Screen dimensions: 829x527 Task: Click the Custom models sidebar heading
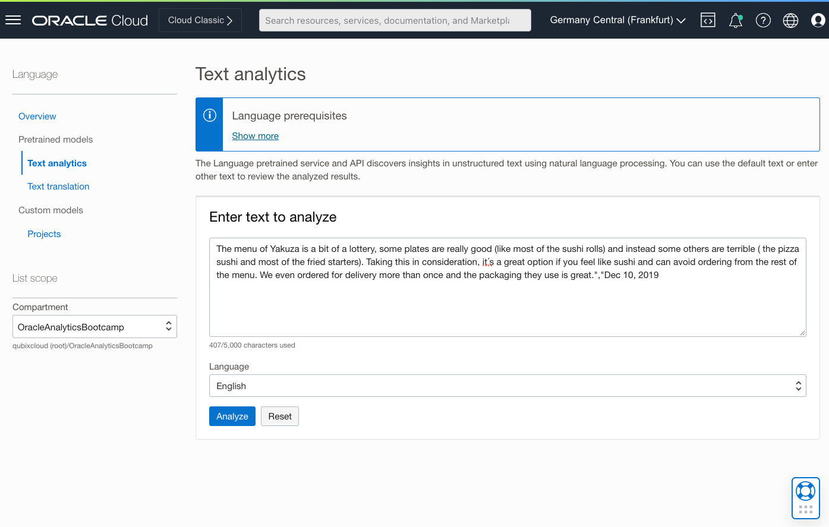tap(51, 210)
